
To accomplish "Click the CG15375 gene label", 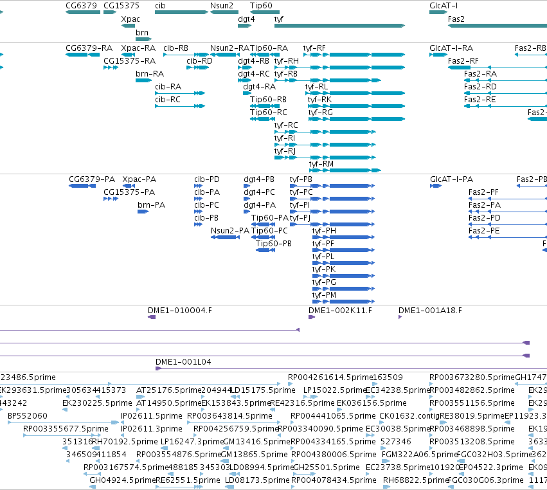I will 121,6.
